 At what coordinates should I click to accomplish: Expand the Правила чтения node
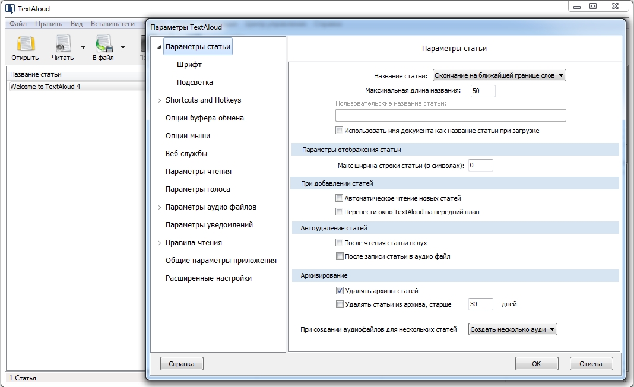click(159, 243)
